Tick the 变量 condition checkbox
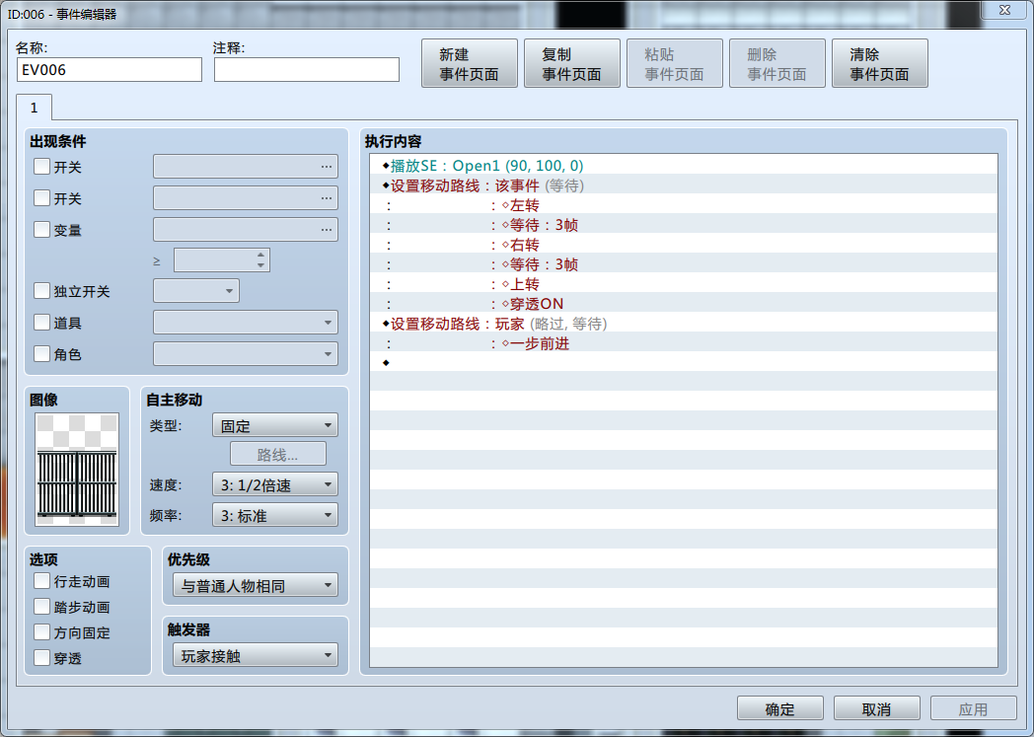The image size is (1034, 737). [x=41, y=230]
